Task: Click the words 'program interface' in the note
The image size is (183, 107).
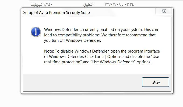Action: coord(144,51)
